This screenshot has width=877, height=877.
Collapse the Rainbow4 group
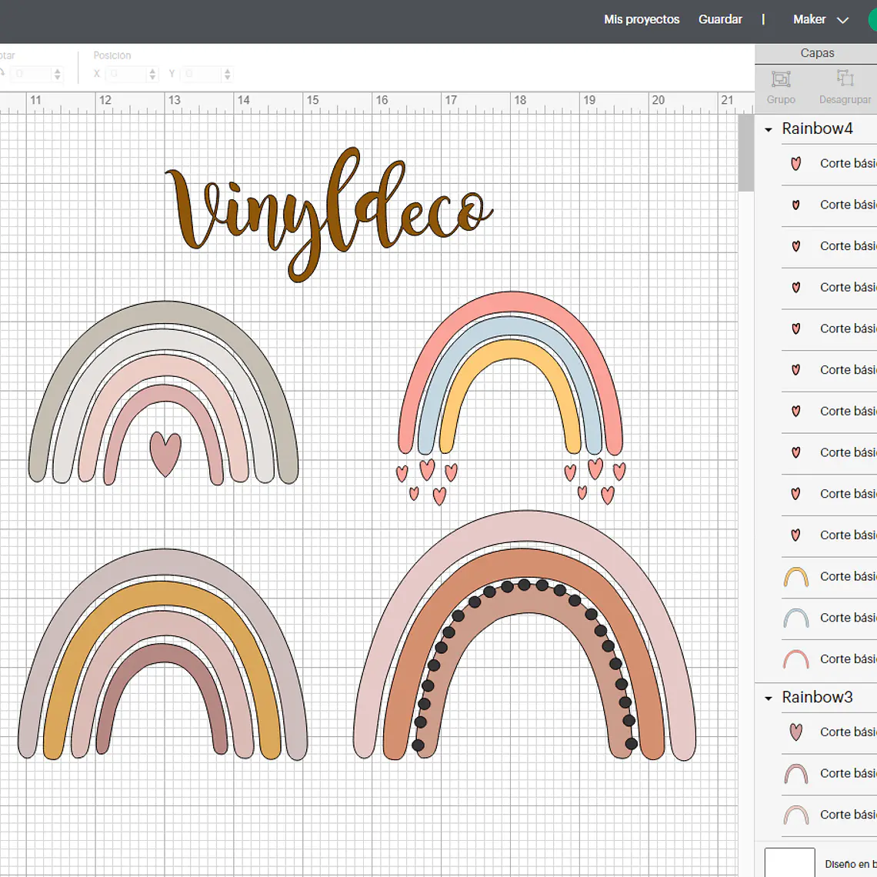pyautogui.click(x=769, y=130)
